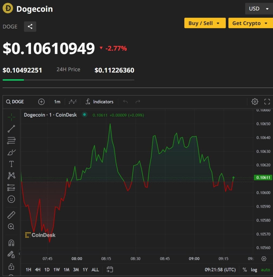Click the DOGE ticker text
273x277 pixels.
pos(10,27)
